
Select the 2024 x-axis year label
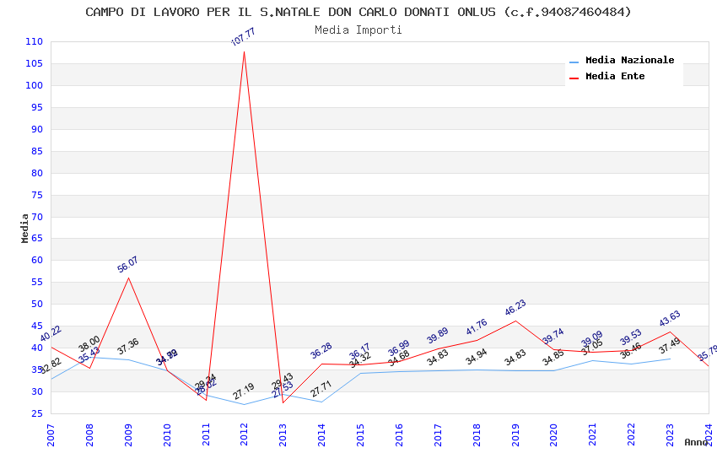click(709, 434)
